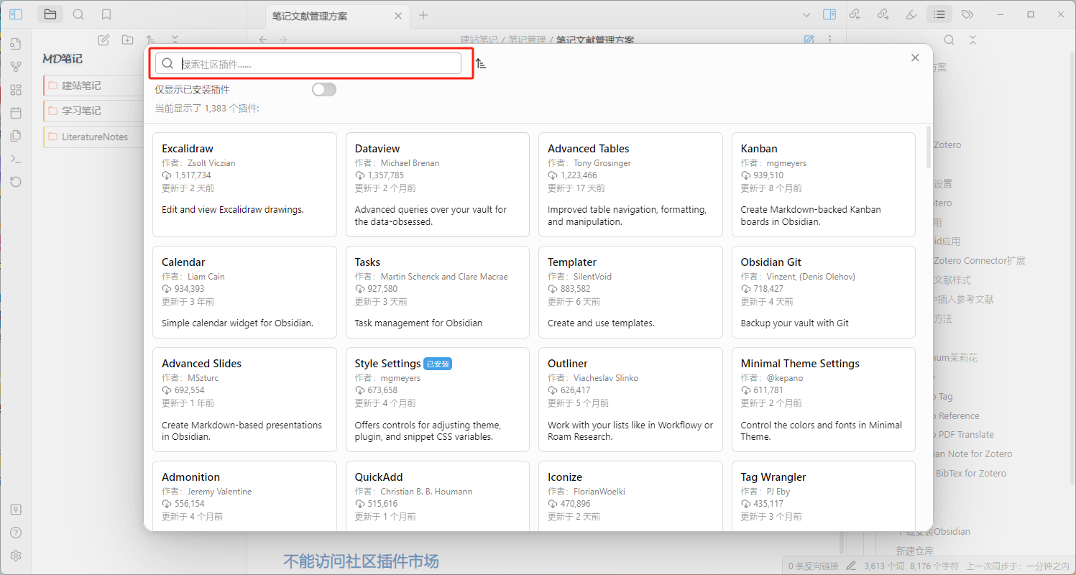Navigate forward with the right arrow
Screen dimensions: 1076x575
283,40
